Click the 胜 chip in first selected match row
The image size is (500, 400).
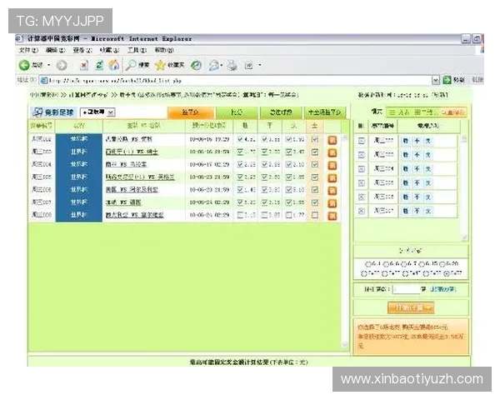pos(405,141)
